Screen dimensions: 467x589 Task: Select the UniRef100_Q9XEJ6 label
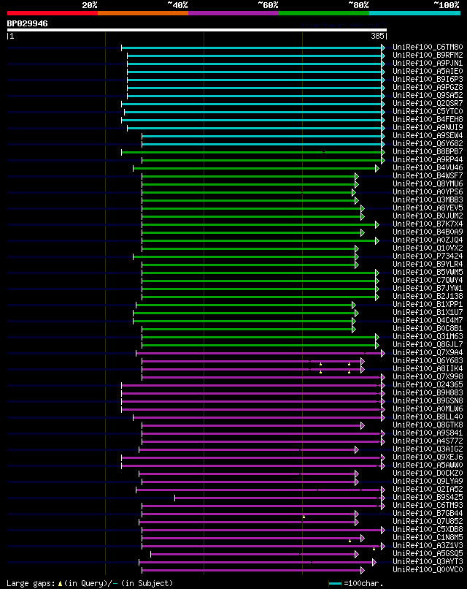428,457
